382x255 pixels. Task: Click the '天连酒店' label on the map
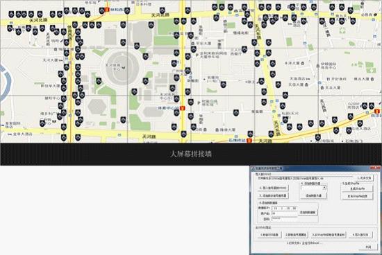coord(297,79)
